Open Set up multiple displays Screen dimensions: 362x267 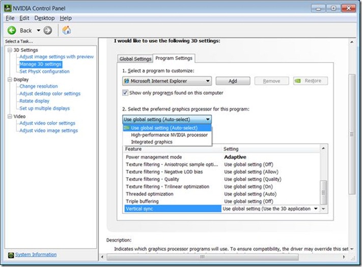tap(44, 108)
